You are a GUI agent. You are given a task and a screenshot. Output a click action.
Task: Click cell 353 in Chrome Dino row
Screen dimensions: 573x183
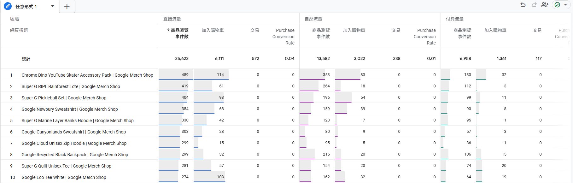pyautogui.click(x=326, y=75)
